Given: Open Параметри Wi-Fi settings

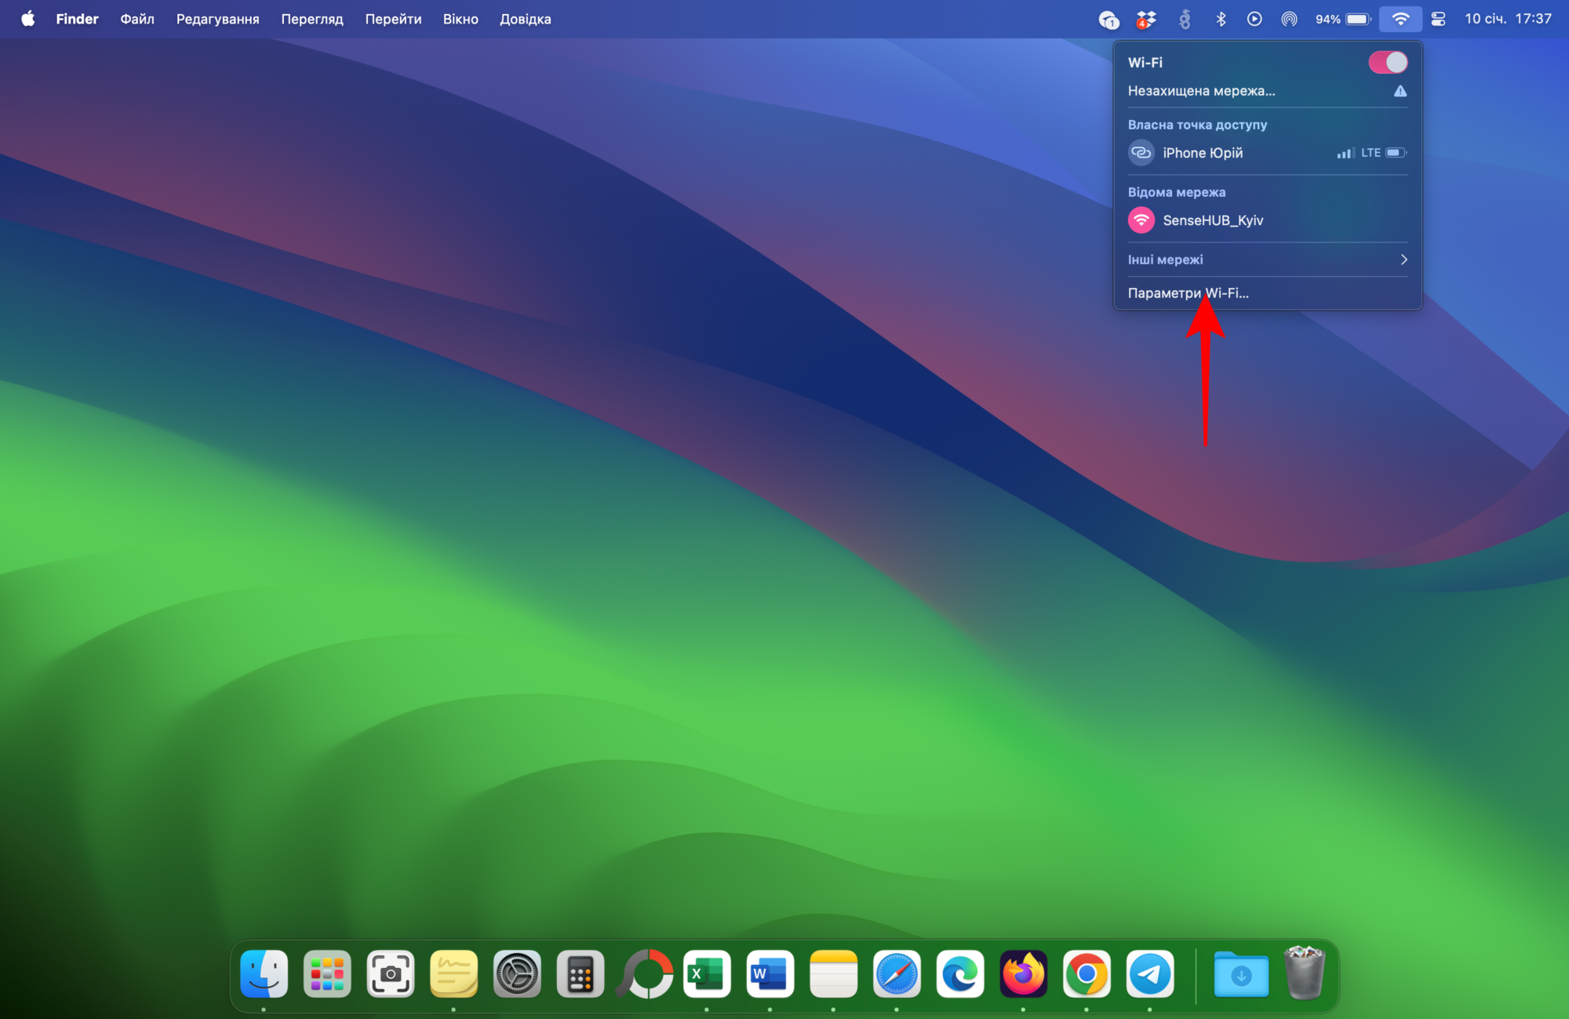Looking at the screenshot, I should [1188, 293].
